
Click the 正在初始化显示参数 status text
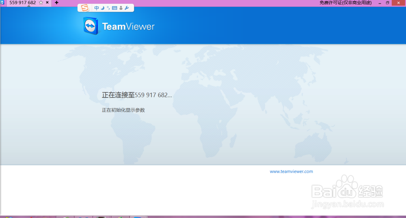[x=123, y=110]
